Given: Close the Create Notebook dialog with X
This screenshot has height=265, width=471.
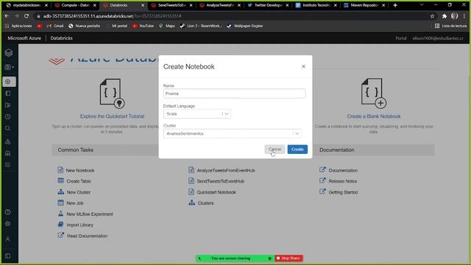Looking at the screenshot, I should coord(303,66).
